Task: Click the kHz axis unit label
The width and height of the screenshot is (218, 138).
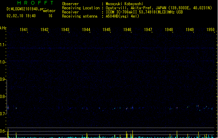Action: coord(3,28)
